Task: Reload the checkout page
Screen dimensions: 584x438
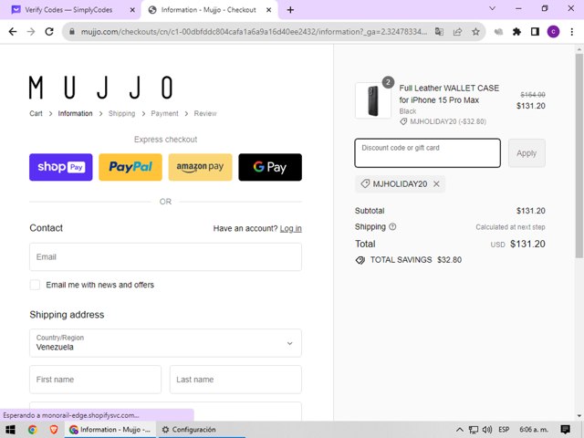Action: tap(49, 32)
